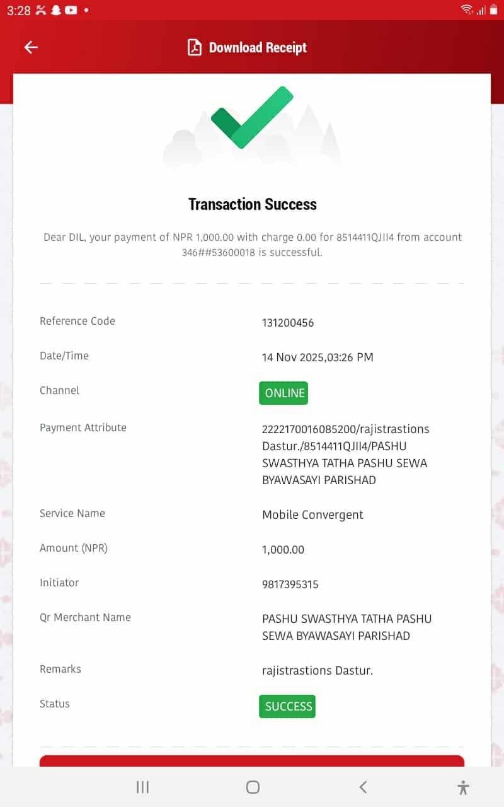
Task: Open the accessibility shortcut icon
Action: [464, 787]
